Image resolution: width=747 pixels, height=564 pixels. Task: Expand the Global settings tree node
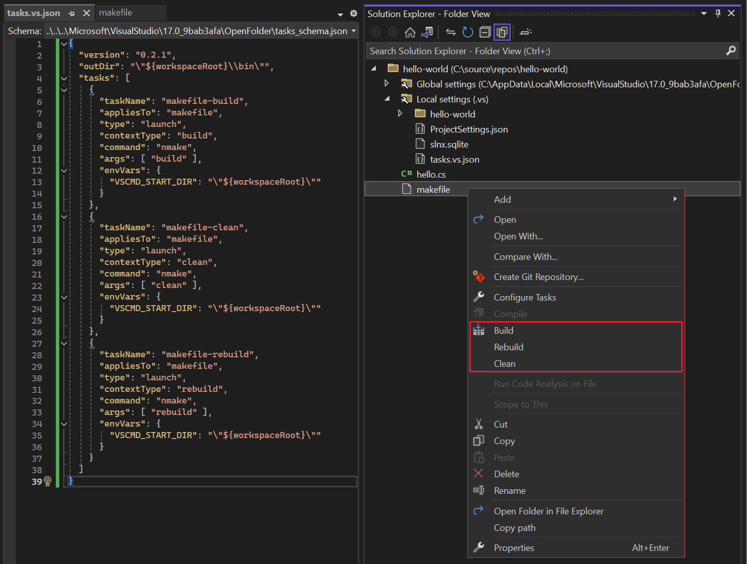(x=386, y=83)
